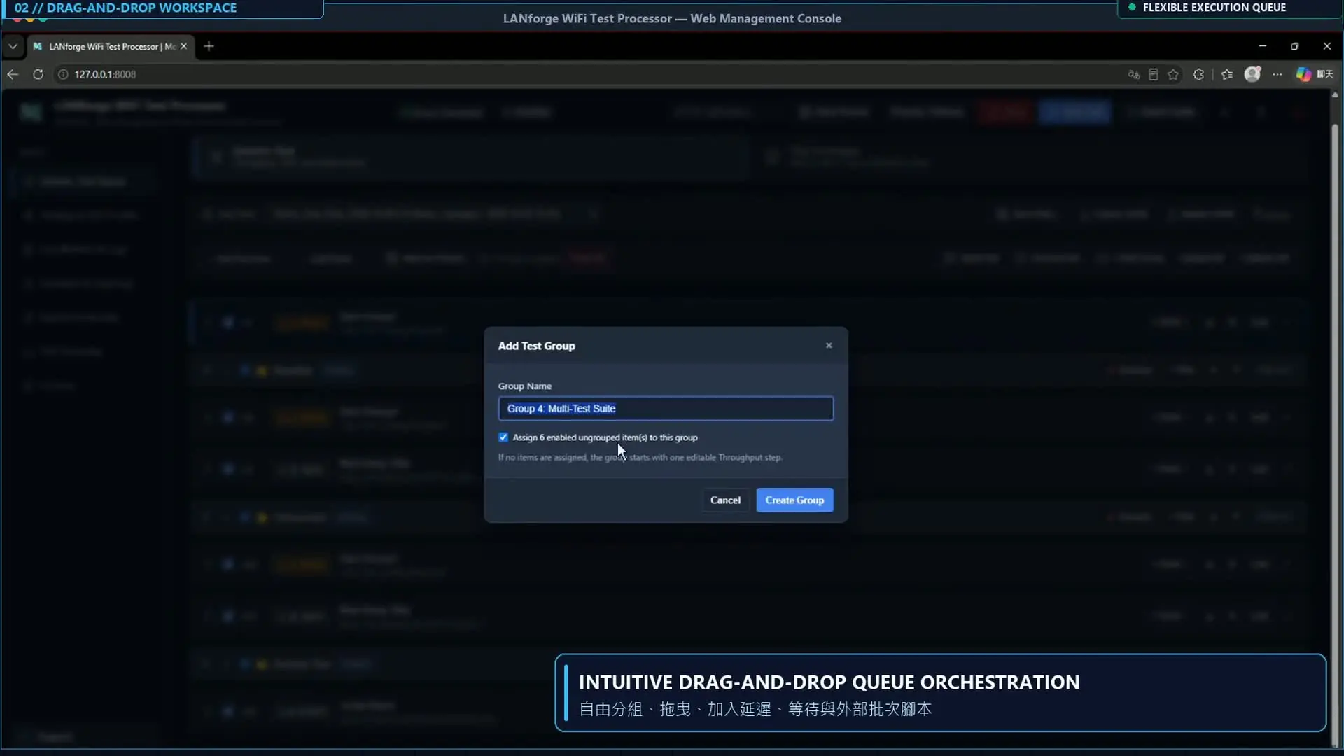
Task: Open the immersive reader icon
Action: point(1154,74)
